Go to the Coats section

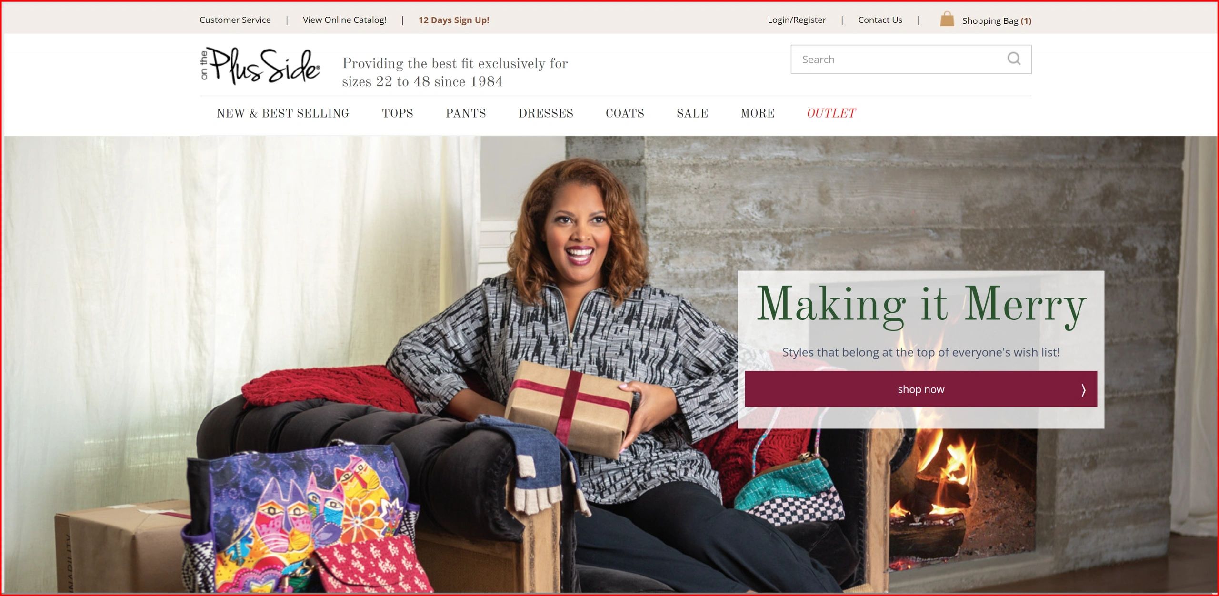click(x=625, y=113)
